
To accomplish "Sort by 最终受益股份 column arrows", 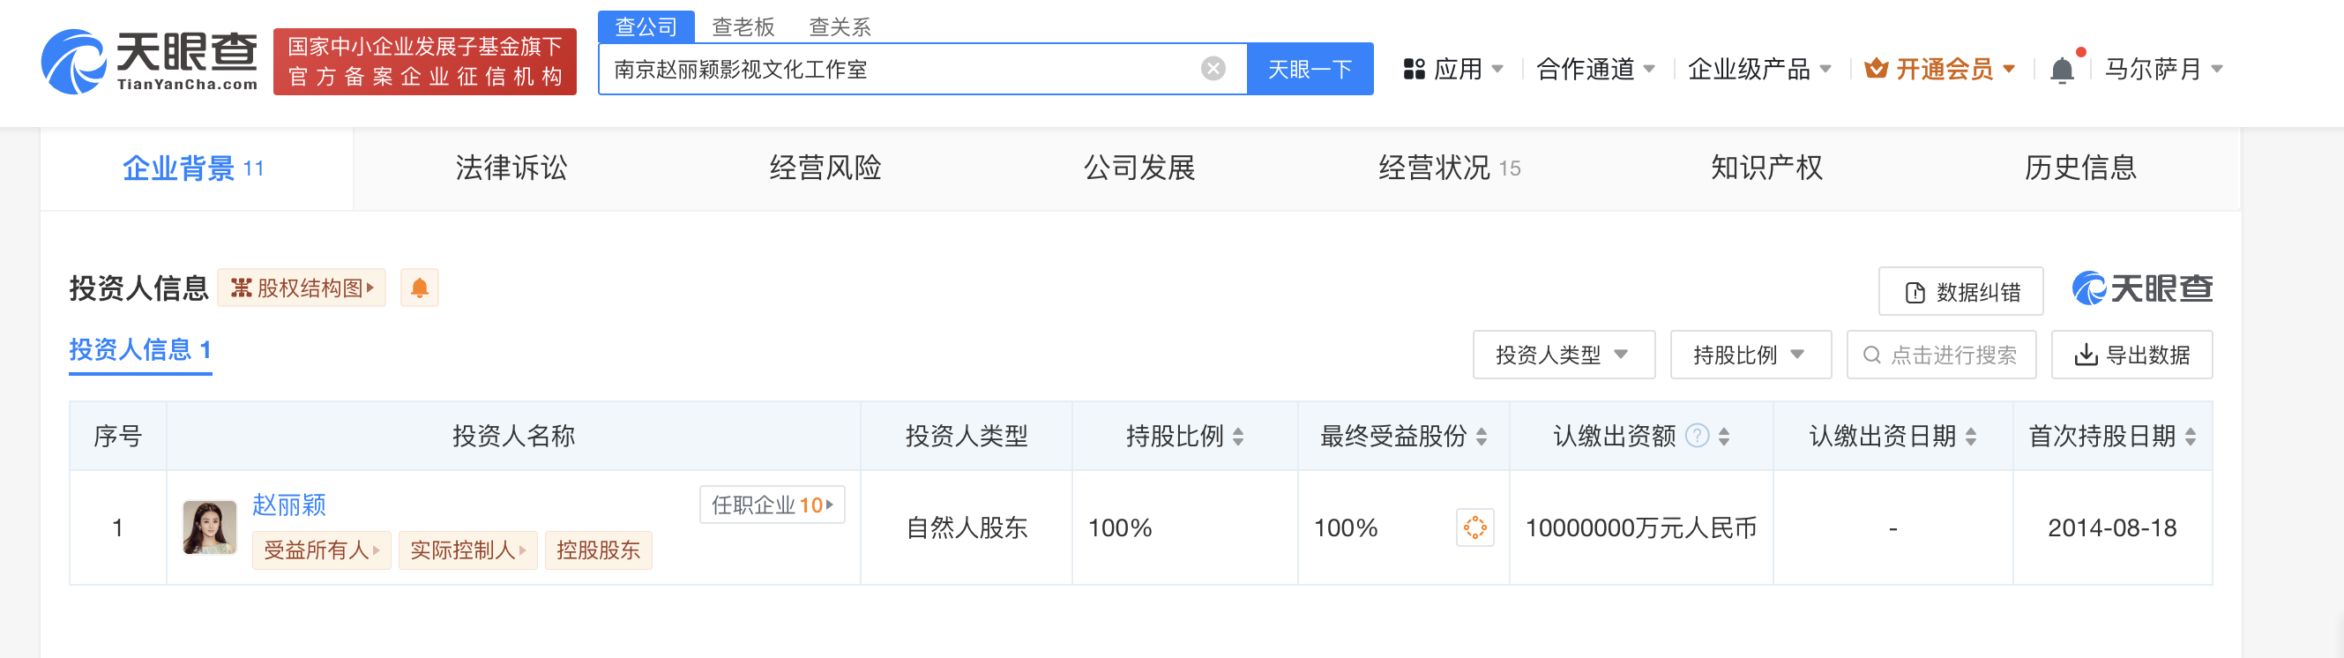I will tap(1482, 437).
